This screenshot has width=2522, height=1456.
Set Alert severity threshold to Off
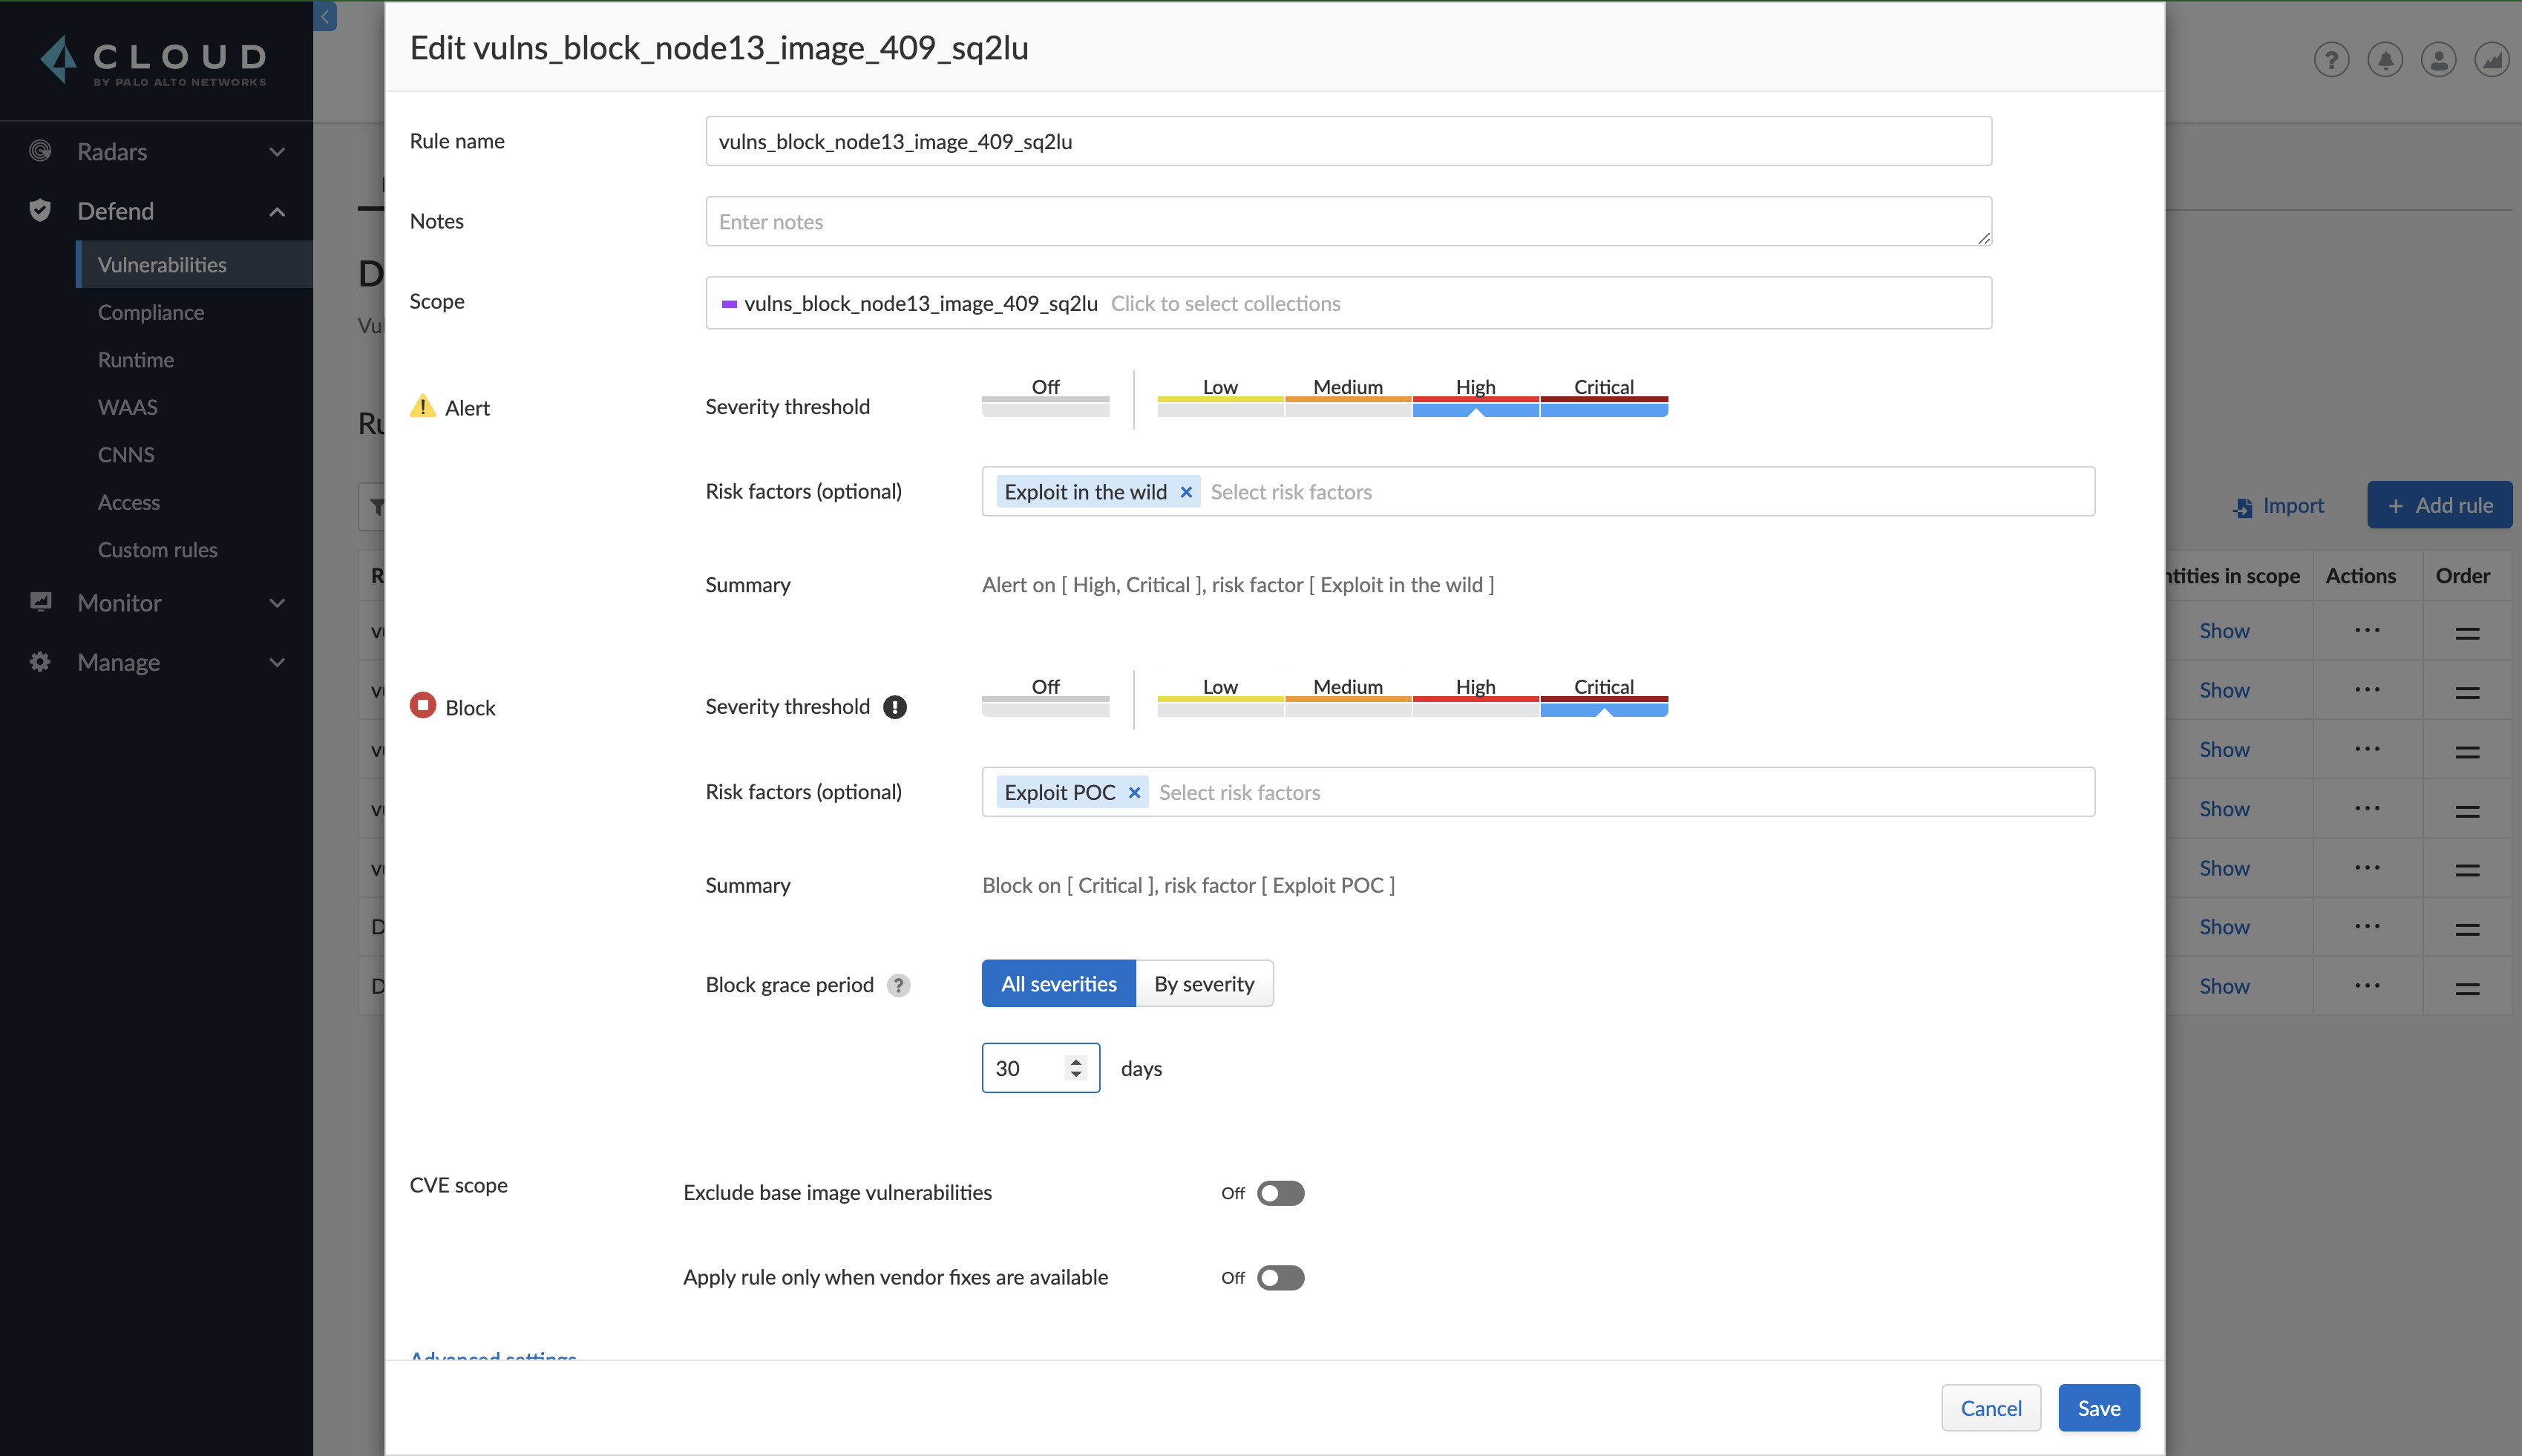pyautogui.click(x=1045, y=396)
